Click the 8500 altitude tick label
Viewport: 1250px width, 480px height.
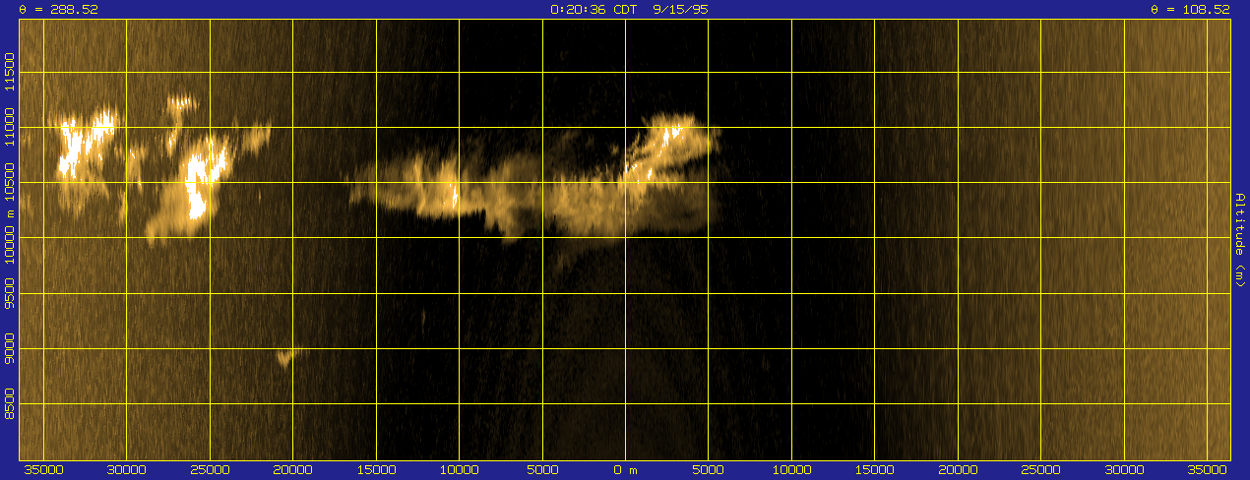click(10, 403)
